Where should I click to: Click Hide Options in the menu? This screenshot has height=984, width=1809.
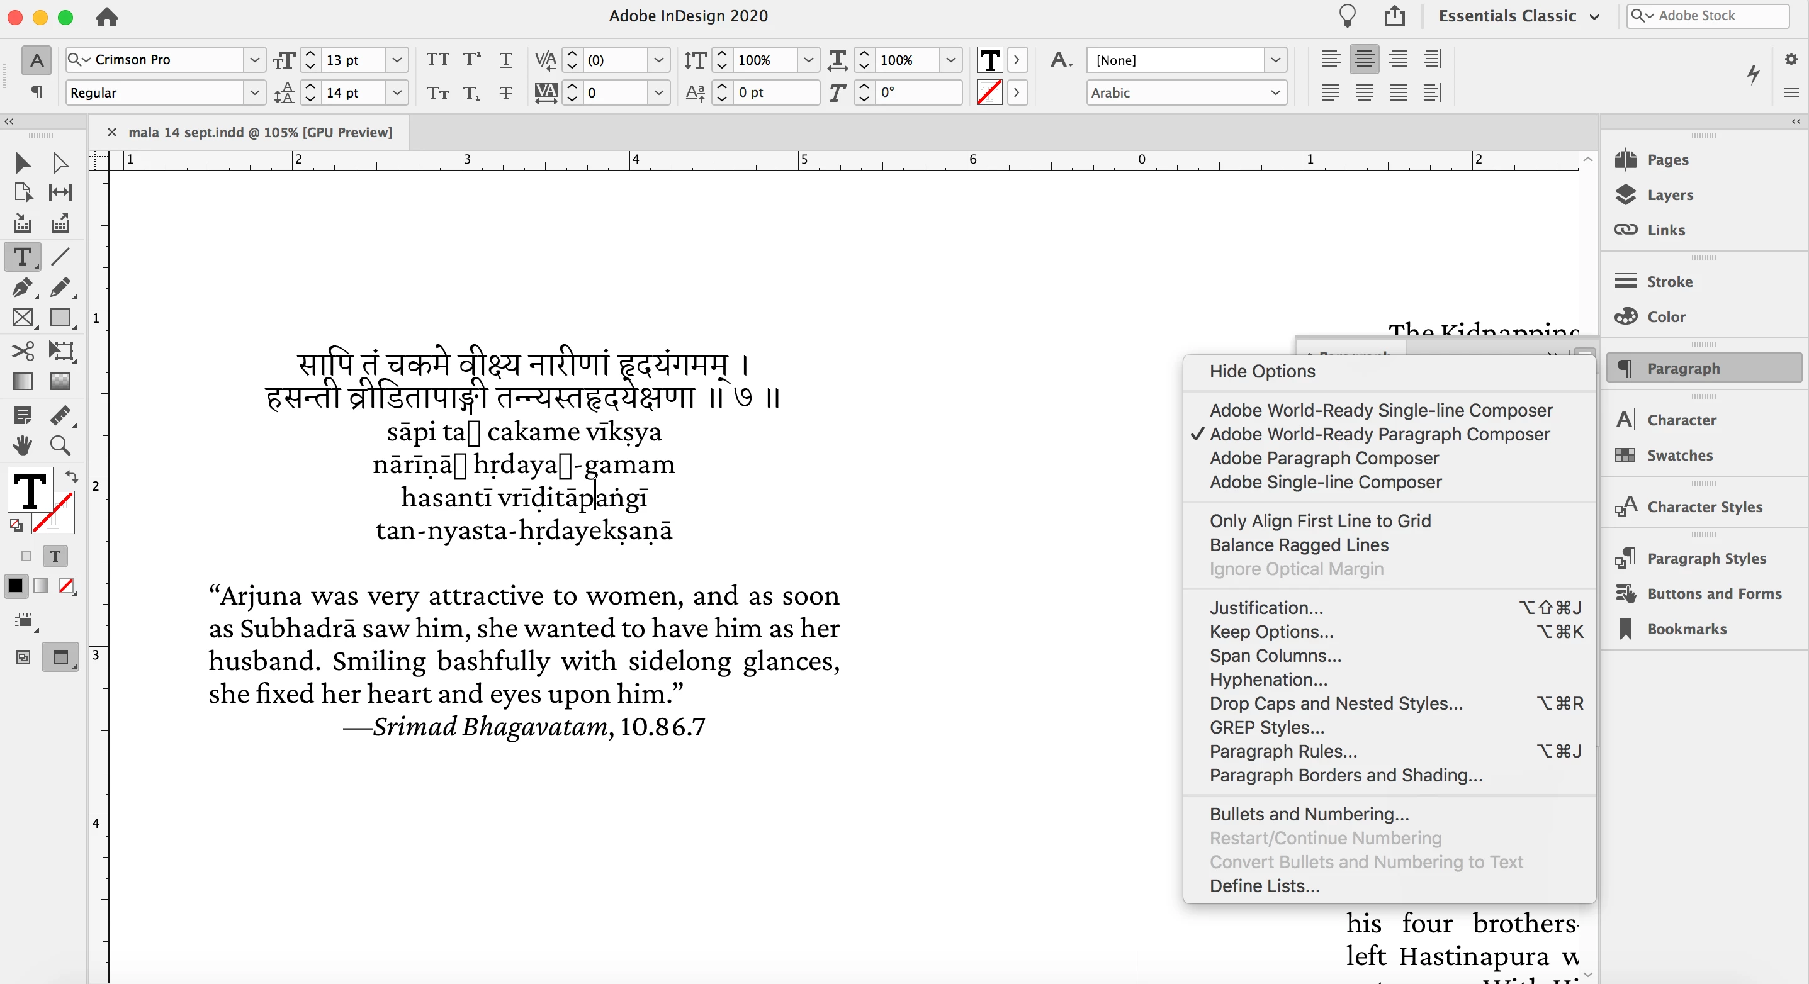click(1262, 371)
